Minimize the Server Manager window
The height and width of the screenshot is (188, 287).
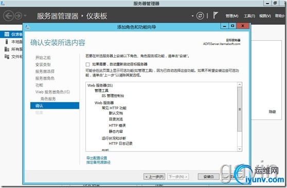[x=267, y=3]
